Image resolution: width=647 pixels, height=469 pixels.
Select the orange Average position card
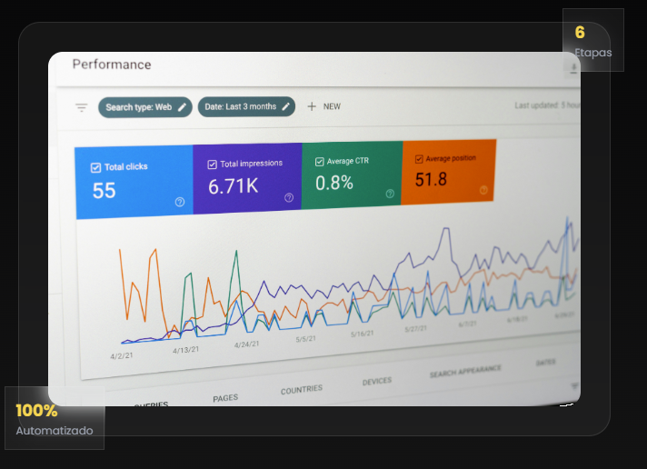449,172
